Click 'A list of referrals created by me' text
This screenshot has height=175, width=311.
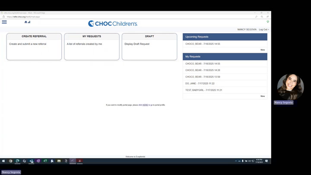[x=84, y=44]
